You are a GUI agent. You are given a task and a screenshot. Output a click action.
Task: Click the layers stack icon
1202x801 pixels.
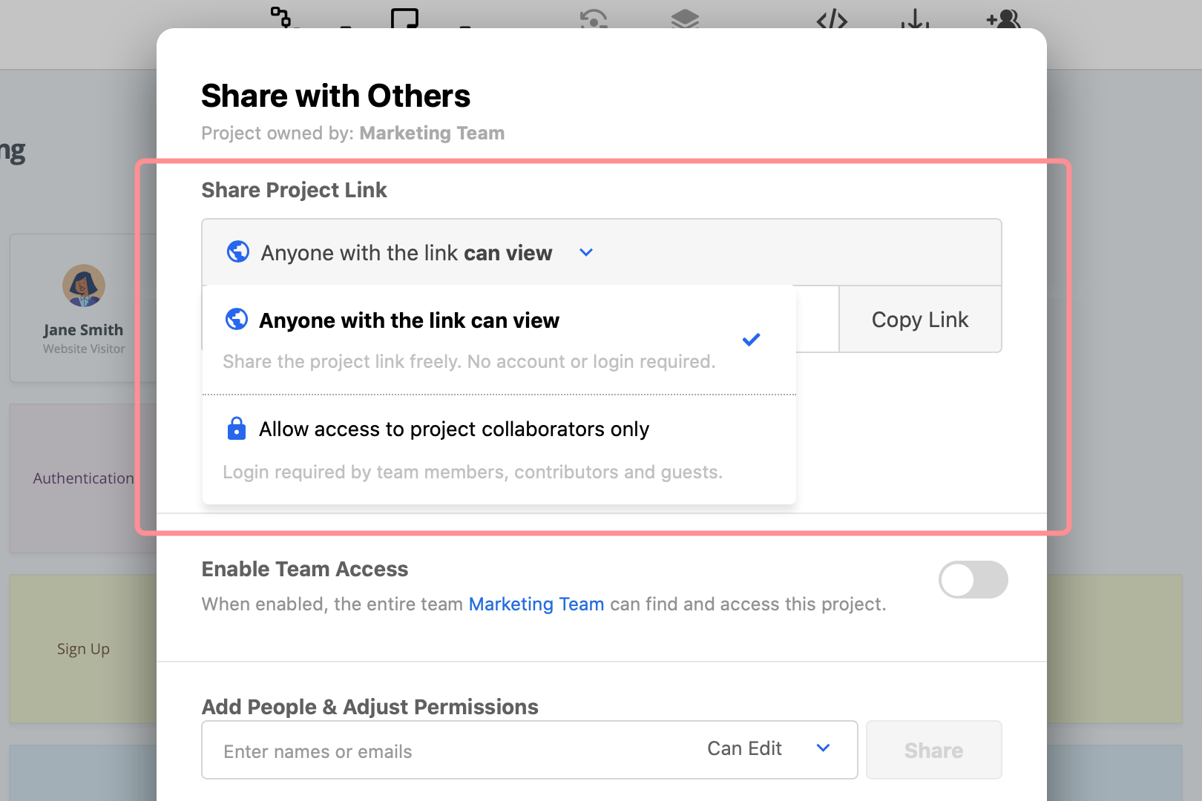pyautogui.click(x=685, y=18)
